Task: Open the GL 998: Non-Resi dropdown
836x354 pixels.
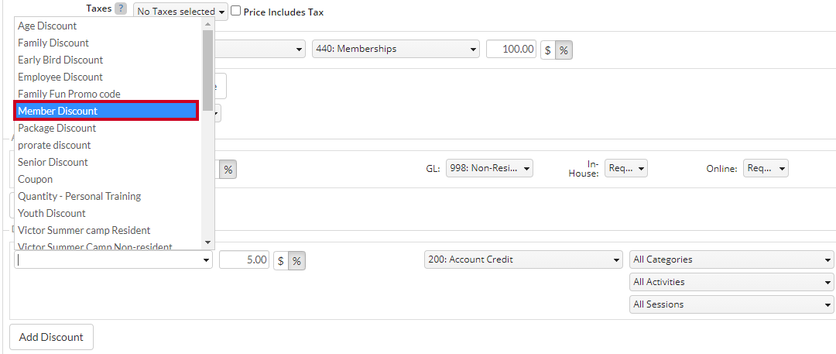Action: tap(489, 168)
